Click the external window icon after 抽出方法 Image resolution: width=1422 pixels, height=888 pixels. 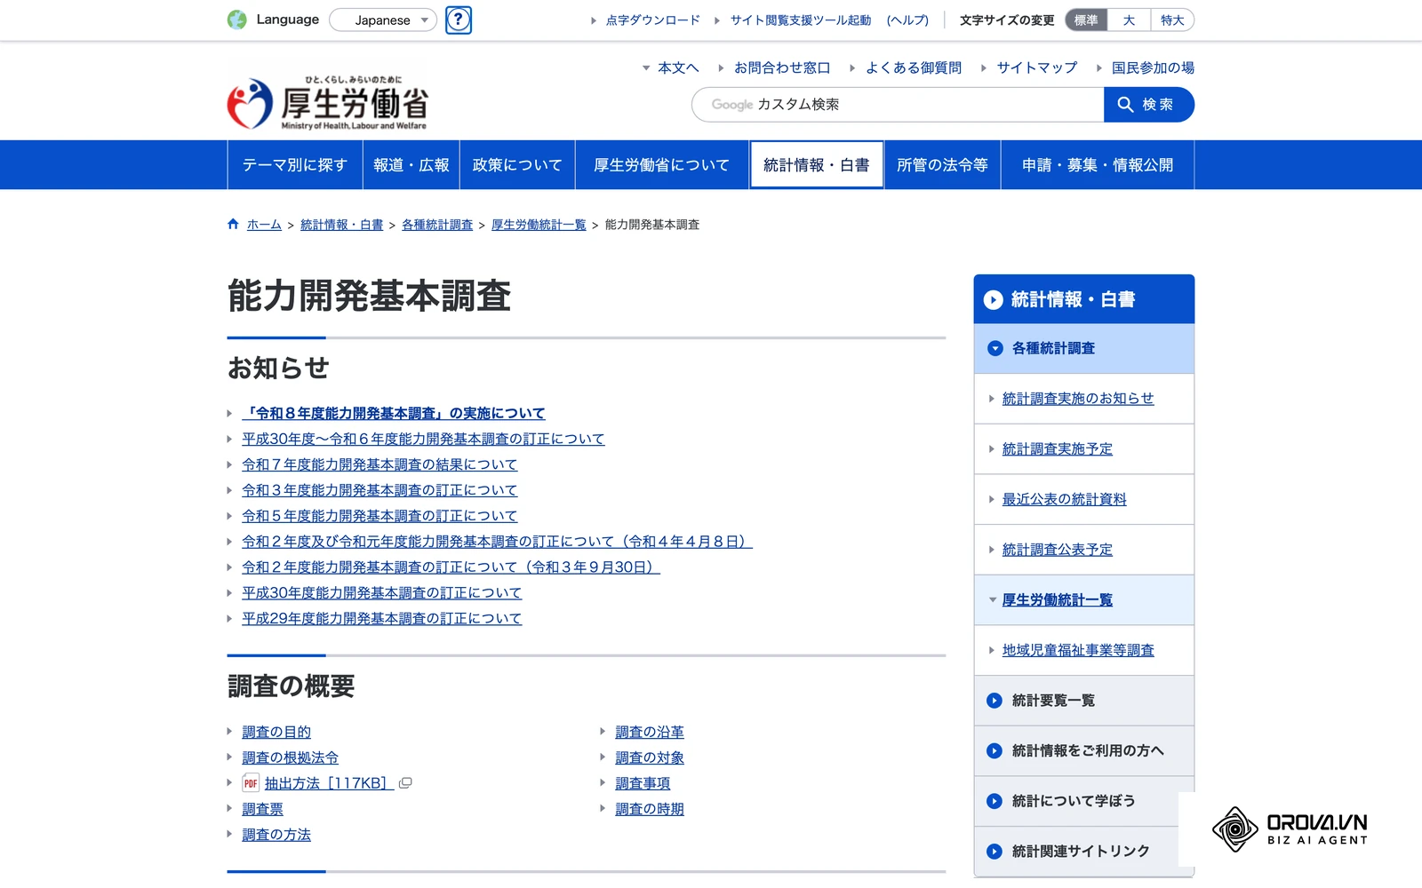coord(405,783)
